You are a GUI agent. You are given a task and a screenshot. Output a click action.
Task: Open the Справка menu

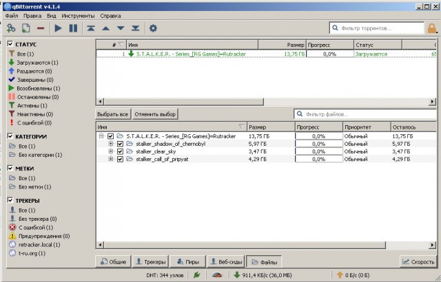click(110, 16)
